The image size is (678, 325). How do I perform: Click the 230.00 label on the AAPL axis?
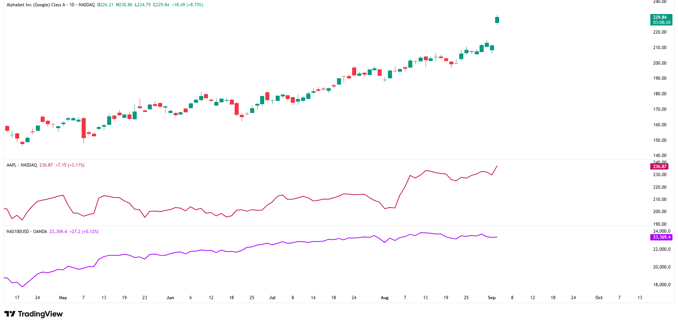(x=660, y=175)
